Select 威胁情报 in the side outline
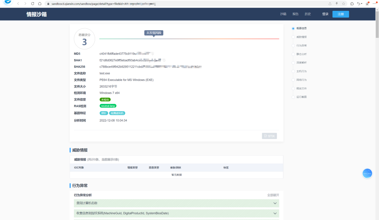Viewport: 379px width, 220px height. click(x=301, y=37)
